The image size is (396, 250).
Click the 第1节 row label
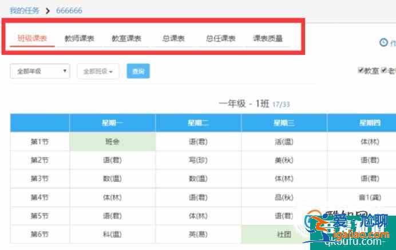click(x=39, y=142)
